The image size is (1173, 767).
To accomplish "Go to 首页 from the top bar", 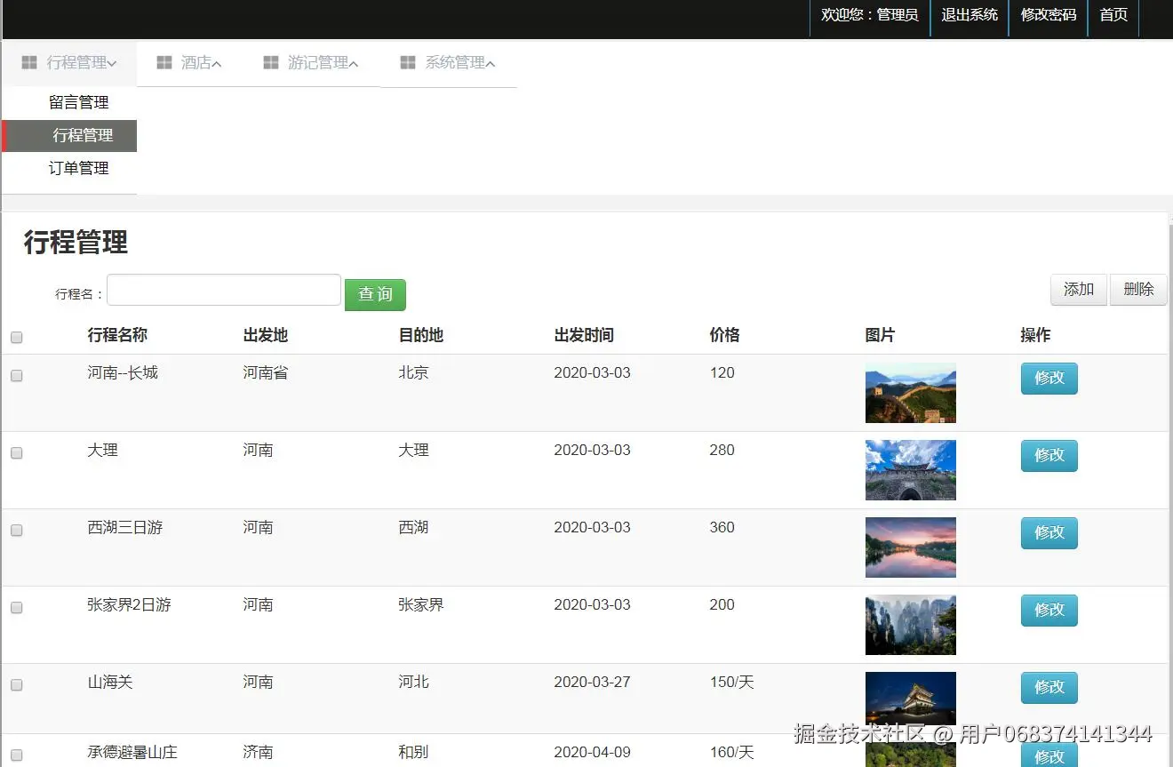I will (x=1113, y=15).
